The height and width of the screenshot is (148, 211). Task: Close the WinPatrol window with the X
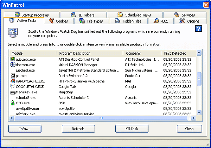tap(206, 5)
